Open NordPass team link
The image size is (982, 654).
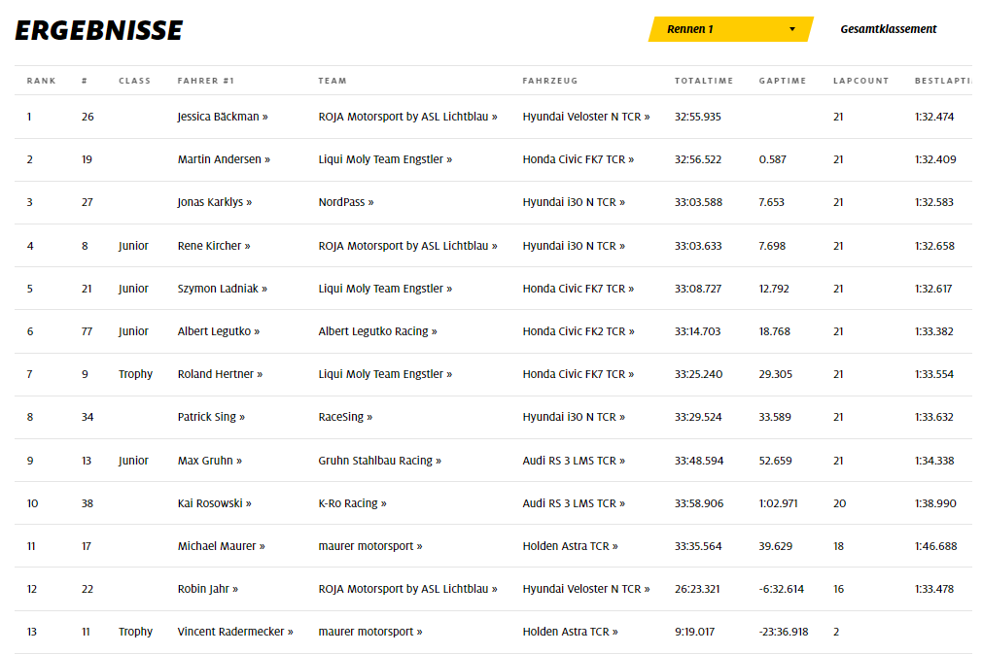coord(346,202)
